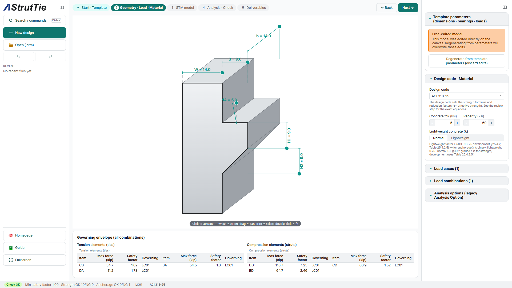The height and width of the screenshot is (288, 512).
Task: Open the Design code ACI 318-25 dropdown
Action: tap(467, 96)
